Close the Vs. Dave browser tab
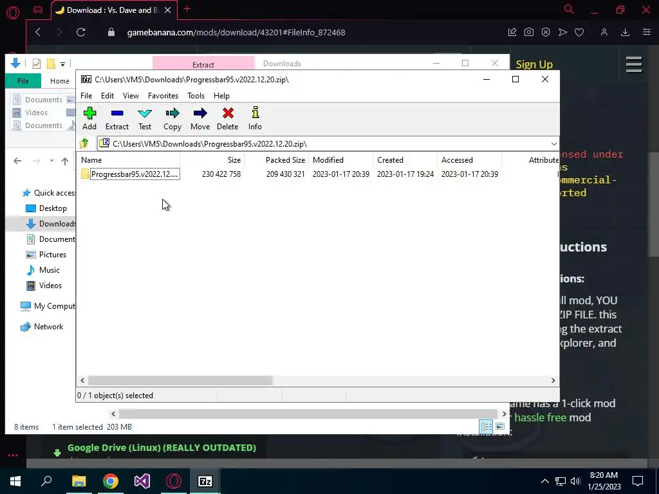 [x=168, y=10]
